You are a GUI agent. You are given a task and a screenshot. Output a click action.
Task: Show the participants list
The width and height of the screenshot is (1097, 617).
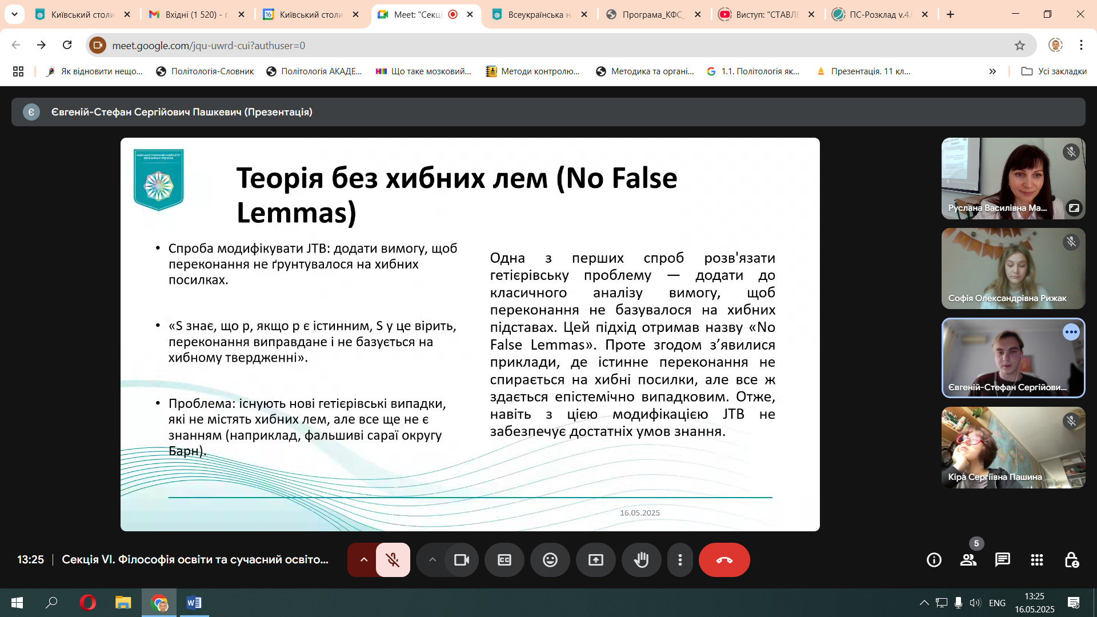coord(968,560)
